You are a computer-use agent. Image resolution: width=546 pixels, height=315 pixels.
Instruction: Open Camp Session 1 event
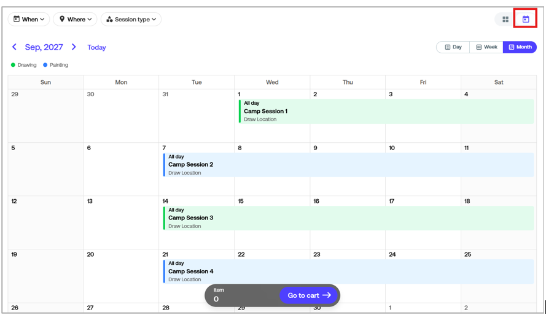386,111
